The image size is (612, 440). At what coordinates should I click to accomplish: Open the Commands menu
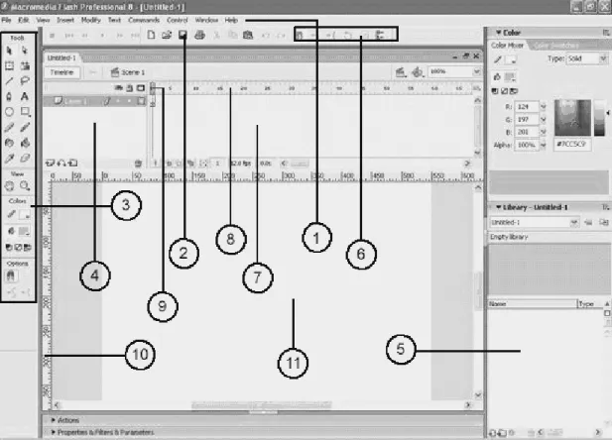[x=144, y=20]
